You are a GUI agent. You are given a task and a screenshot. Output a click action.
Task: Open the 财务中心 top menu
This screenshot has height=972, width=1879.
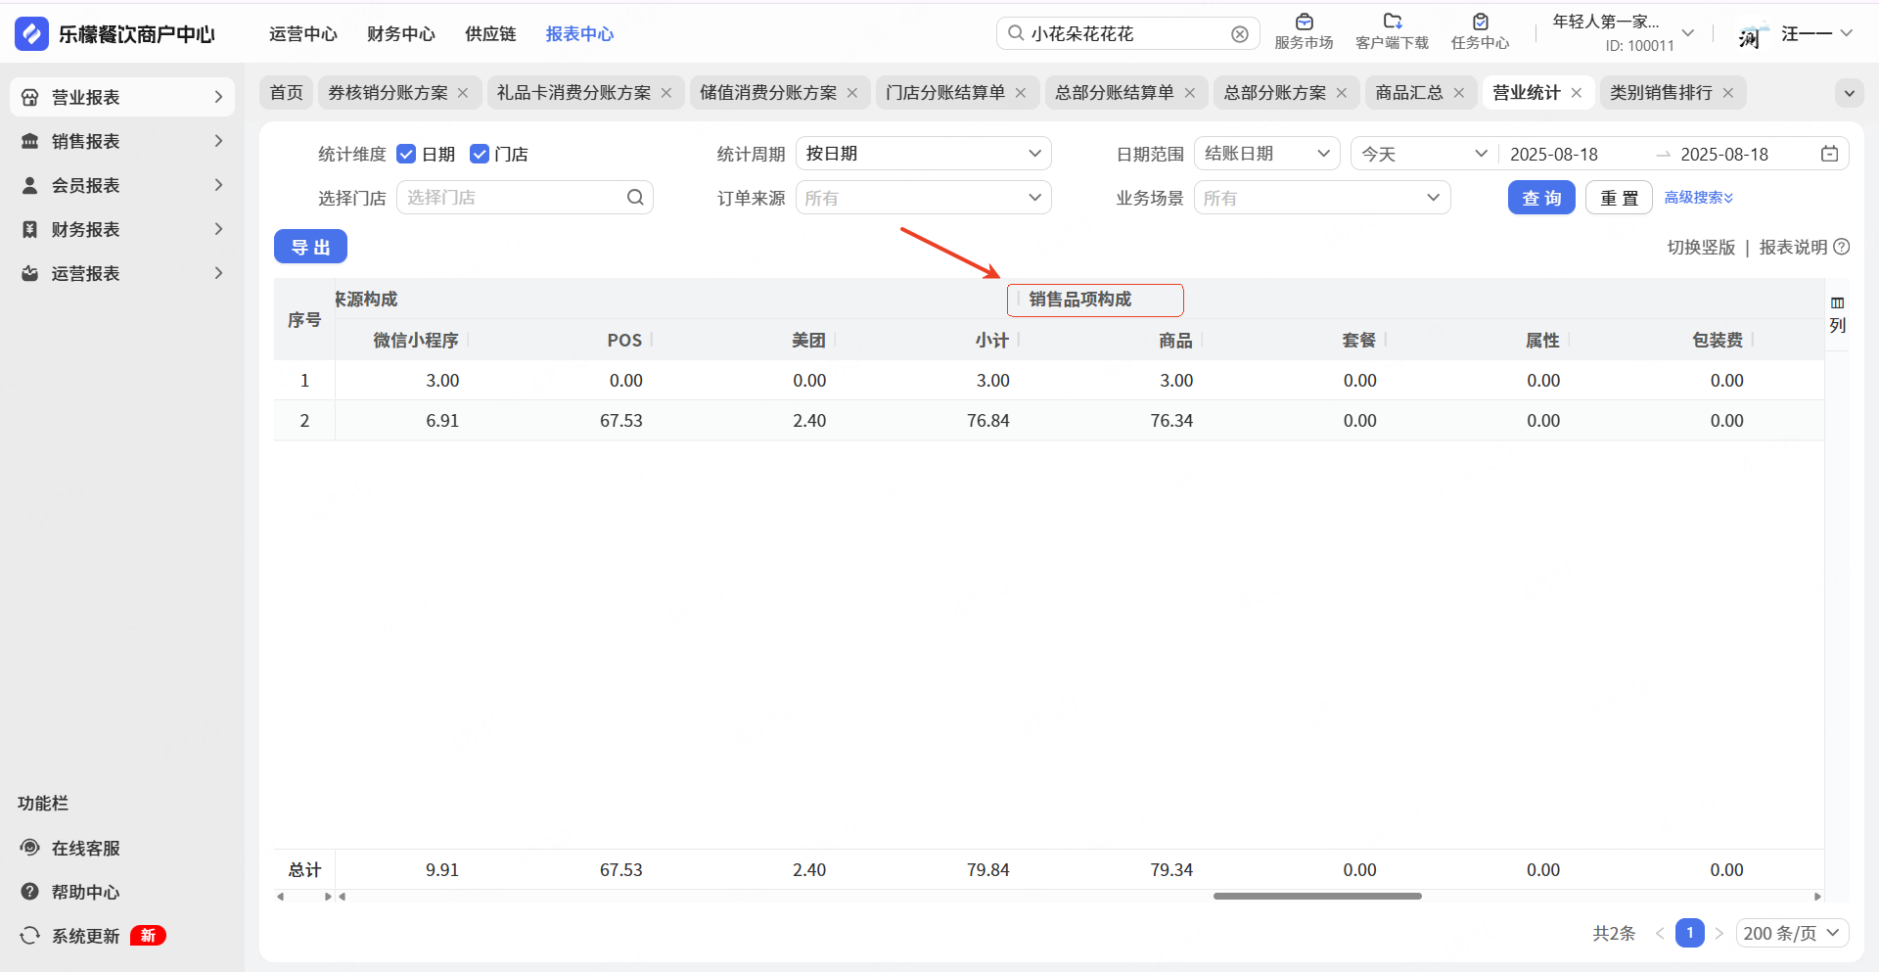401,34
